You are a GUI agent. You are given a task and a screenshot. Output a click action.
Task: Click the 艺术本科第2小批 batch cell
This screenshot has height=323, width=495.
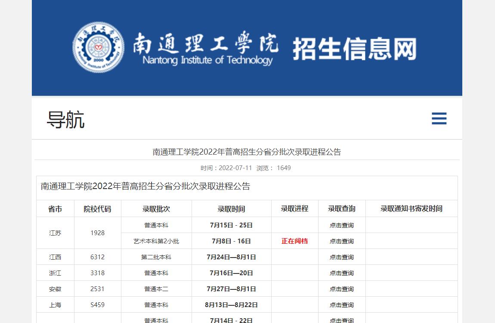[156, 241]
